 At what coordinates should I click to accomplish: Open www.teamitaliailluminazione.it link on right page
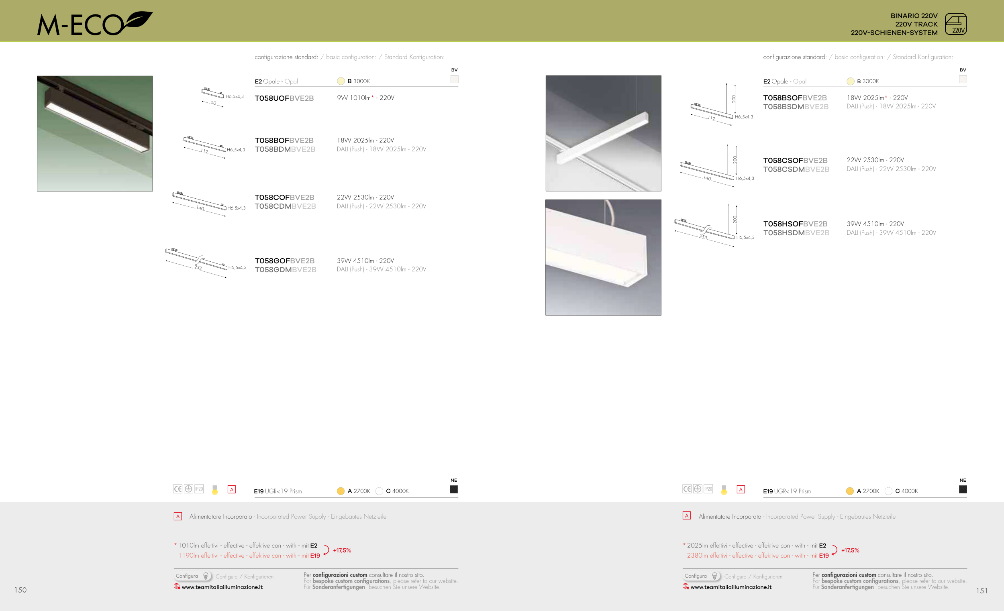[731, 587]
